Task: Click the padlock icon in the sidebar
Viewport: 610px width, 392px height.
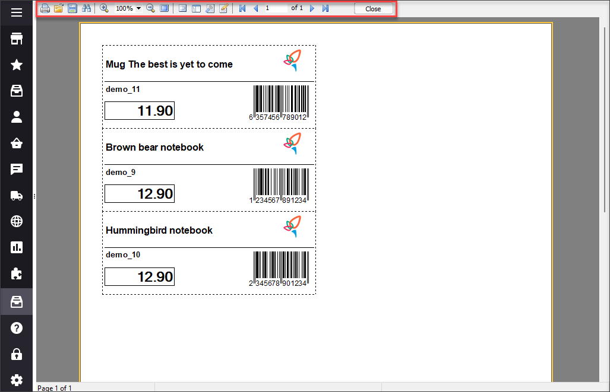Action: click(17, 354)
